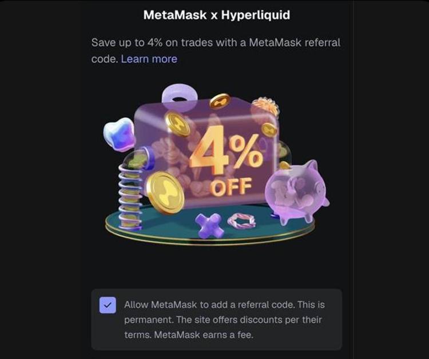Click the pink glass piggy bank

[x=297, y=192]
